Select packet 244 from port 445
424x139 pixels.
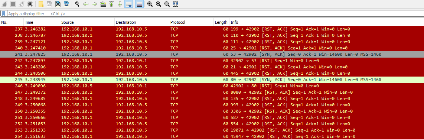click(212, 73)
